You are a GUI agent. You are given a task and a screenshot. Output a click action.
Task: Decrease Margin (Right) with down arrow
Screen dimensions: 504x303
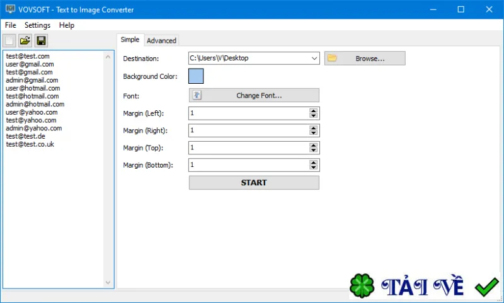click(x=313, y=133)
